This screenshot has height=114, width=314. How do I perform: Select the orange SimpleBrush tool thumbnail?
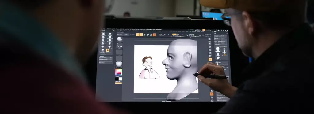click(224, 54)
